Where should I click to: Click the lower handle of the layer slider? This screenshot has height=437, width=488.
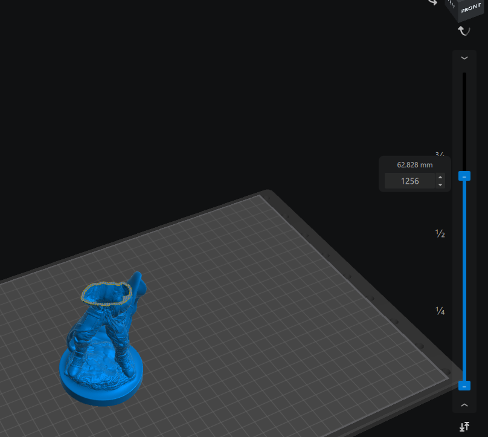click(x=464, y=386)
